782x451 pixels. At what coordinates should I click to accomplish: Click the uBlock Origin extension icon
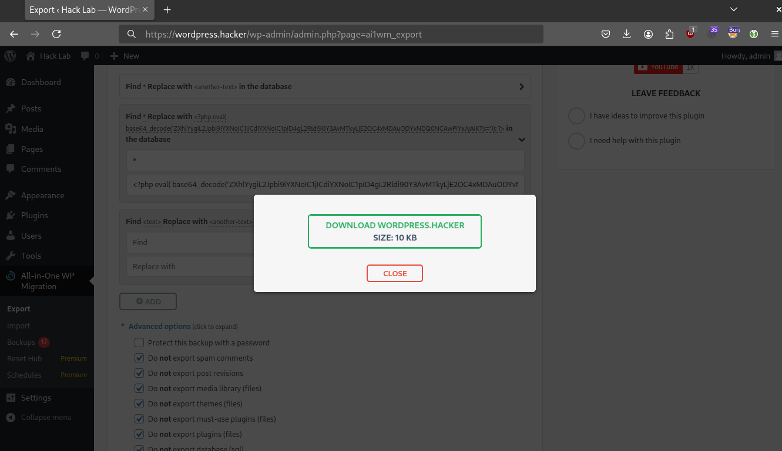coord(690,33)
